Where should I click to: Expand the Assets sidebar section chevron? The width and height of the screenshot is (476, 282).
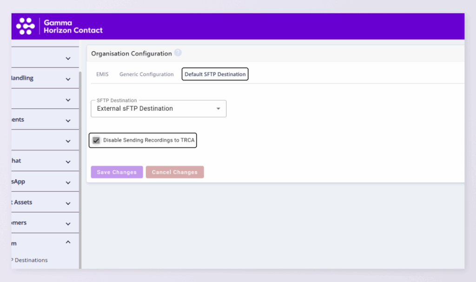point(68,203)
